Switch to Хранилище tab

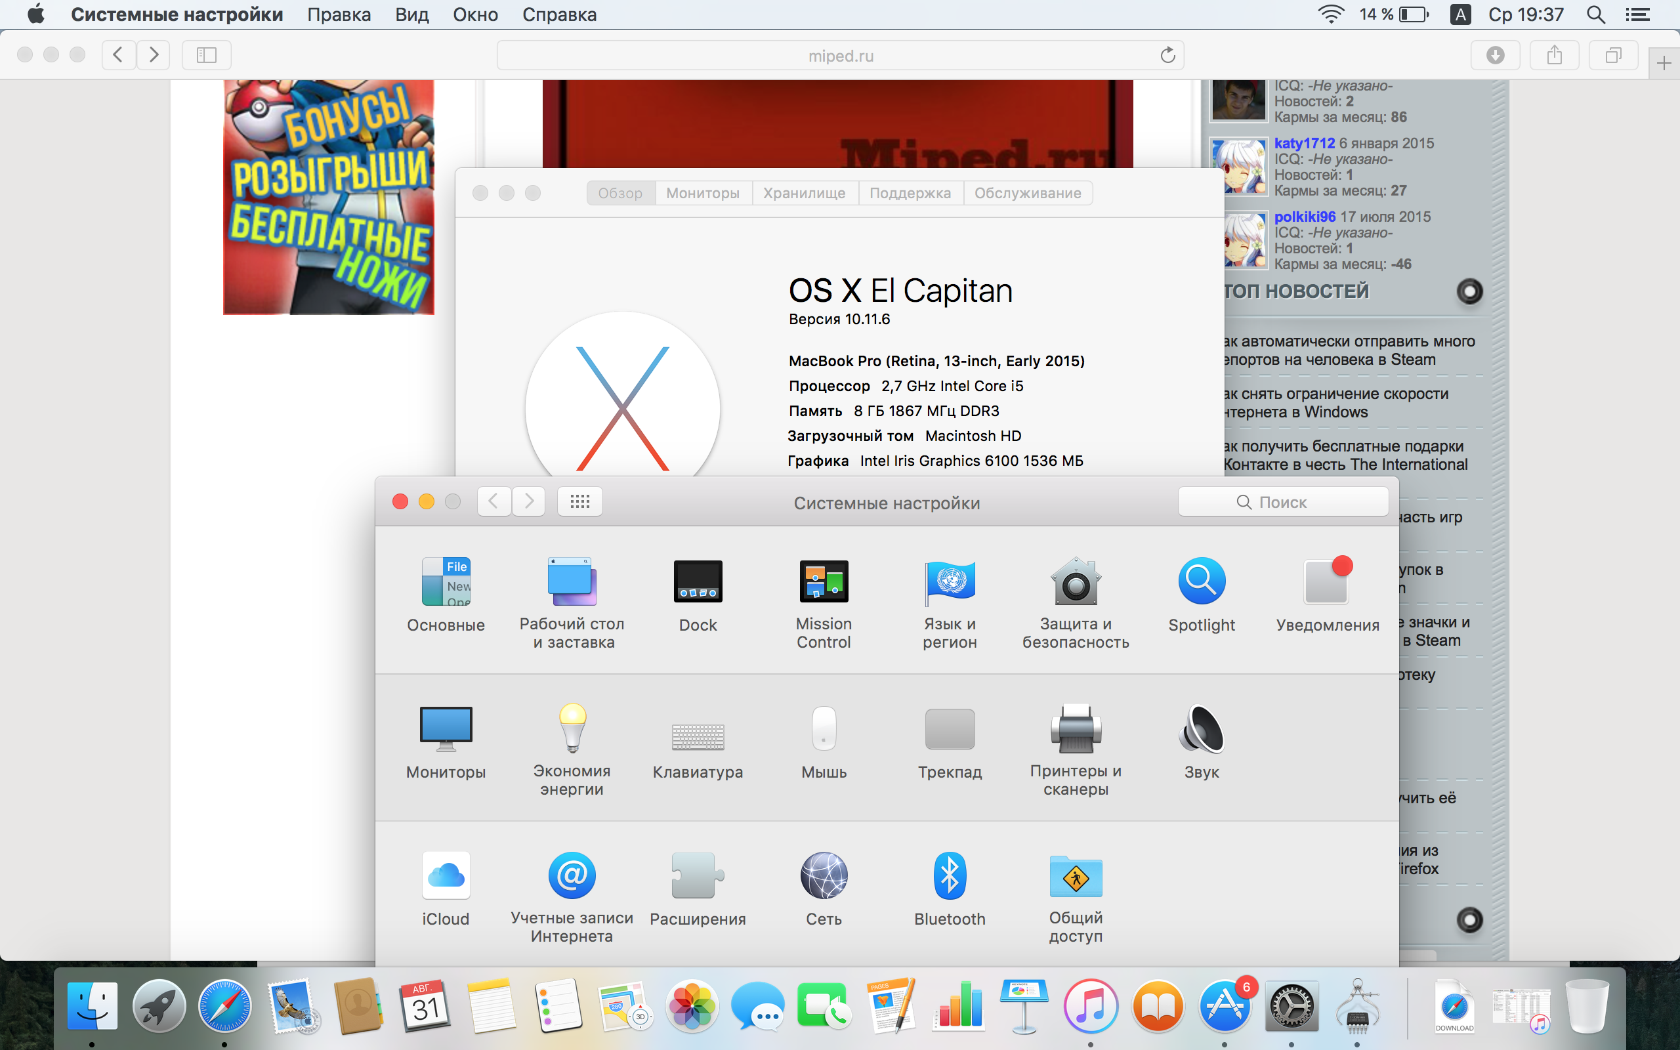[x=805, y=193]
